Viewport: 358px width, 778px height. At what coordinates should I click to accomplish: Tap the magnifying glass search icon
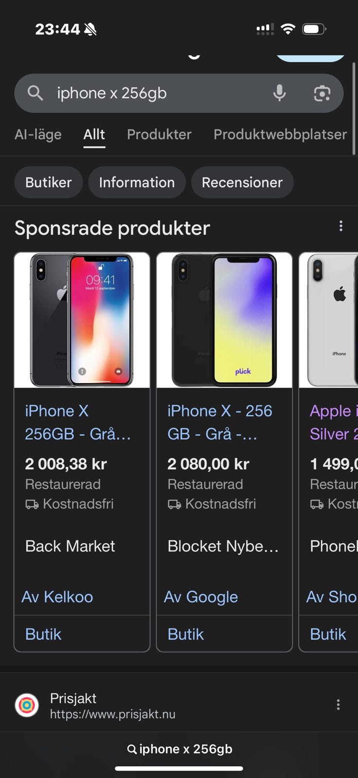pos(35,93)
